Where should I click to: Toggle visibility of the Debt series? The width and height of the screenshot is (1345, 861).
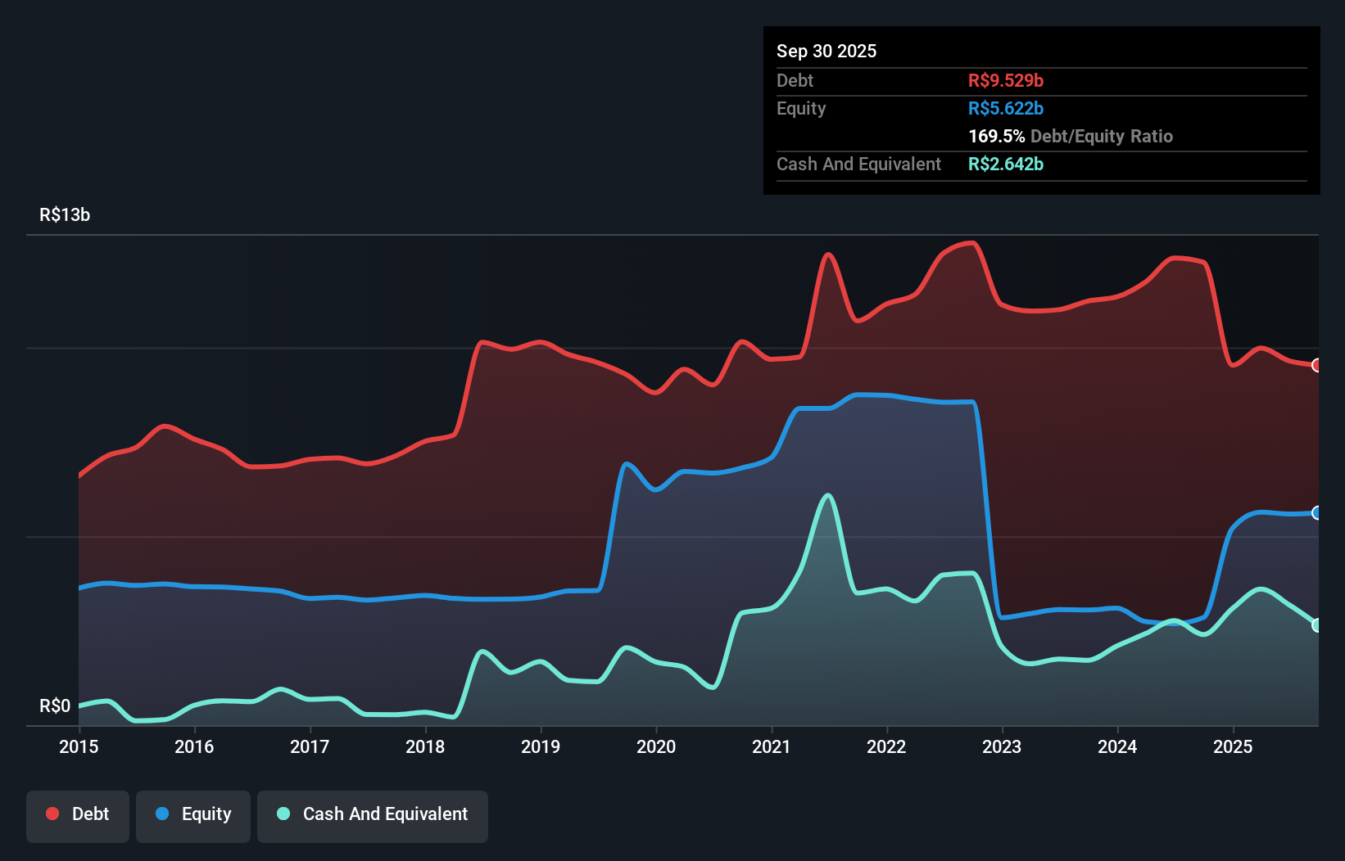(x=78, y=816)
